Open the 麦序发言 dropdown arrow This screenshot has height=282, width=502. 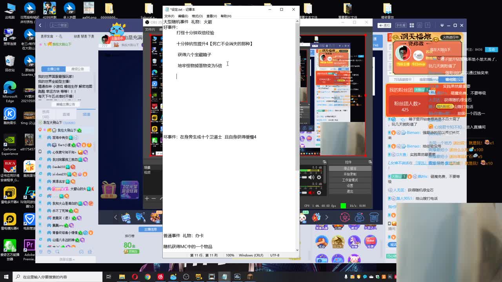(56, 36)
